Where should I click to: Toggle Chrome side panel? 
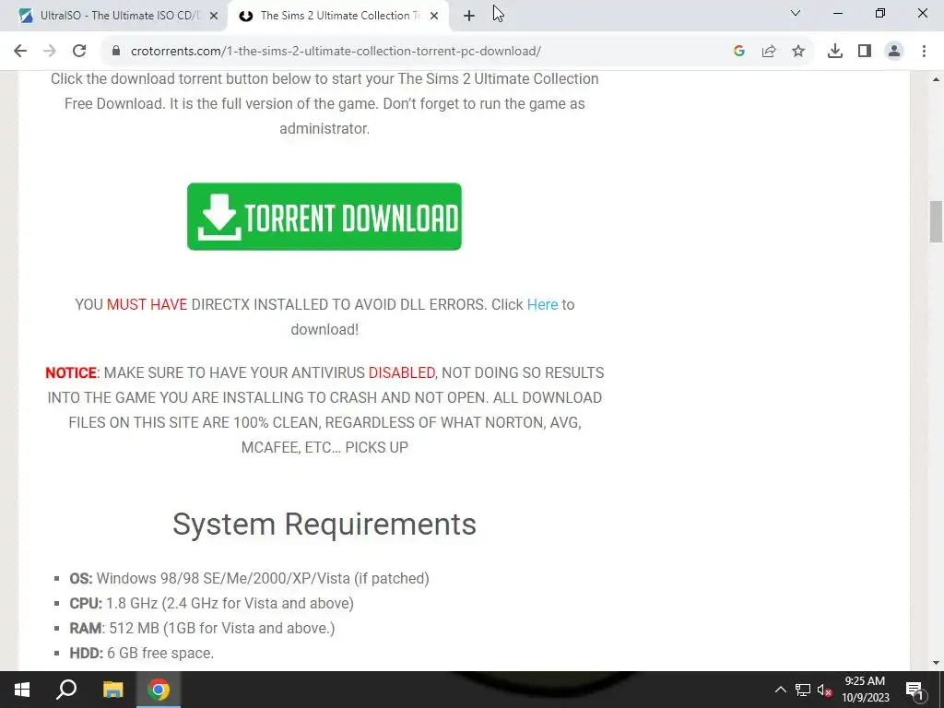(x=865, y=52)
